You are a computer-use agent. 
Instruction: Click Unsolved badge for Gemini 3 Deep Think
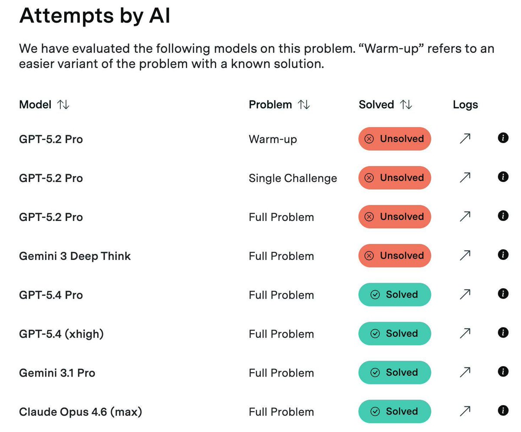[394, 256]
